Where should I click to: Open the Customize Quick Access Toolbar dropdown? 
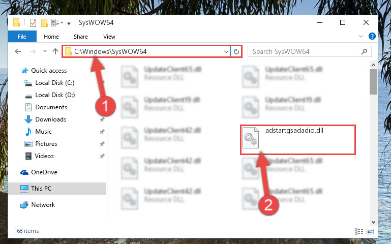tap(69, 23)
